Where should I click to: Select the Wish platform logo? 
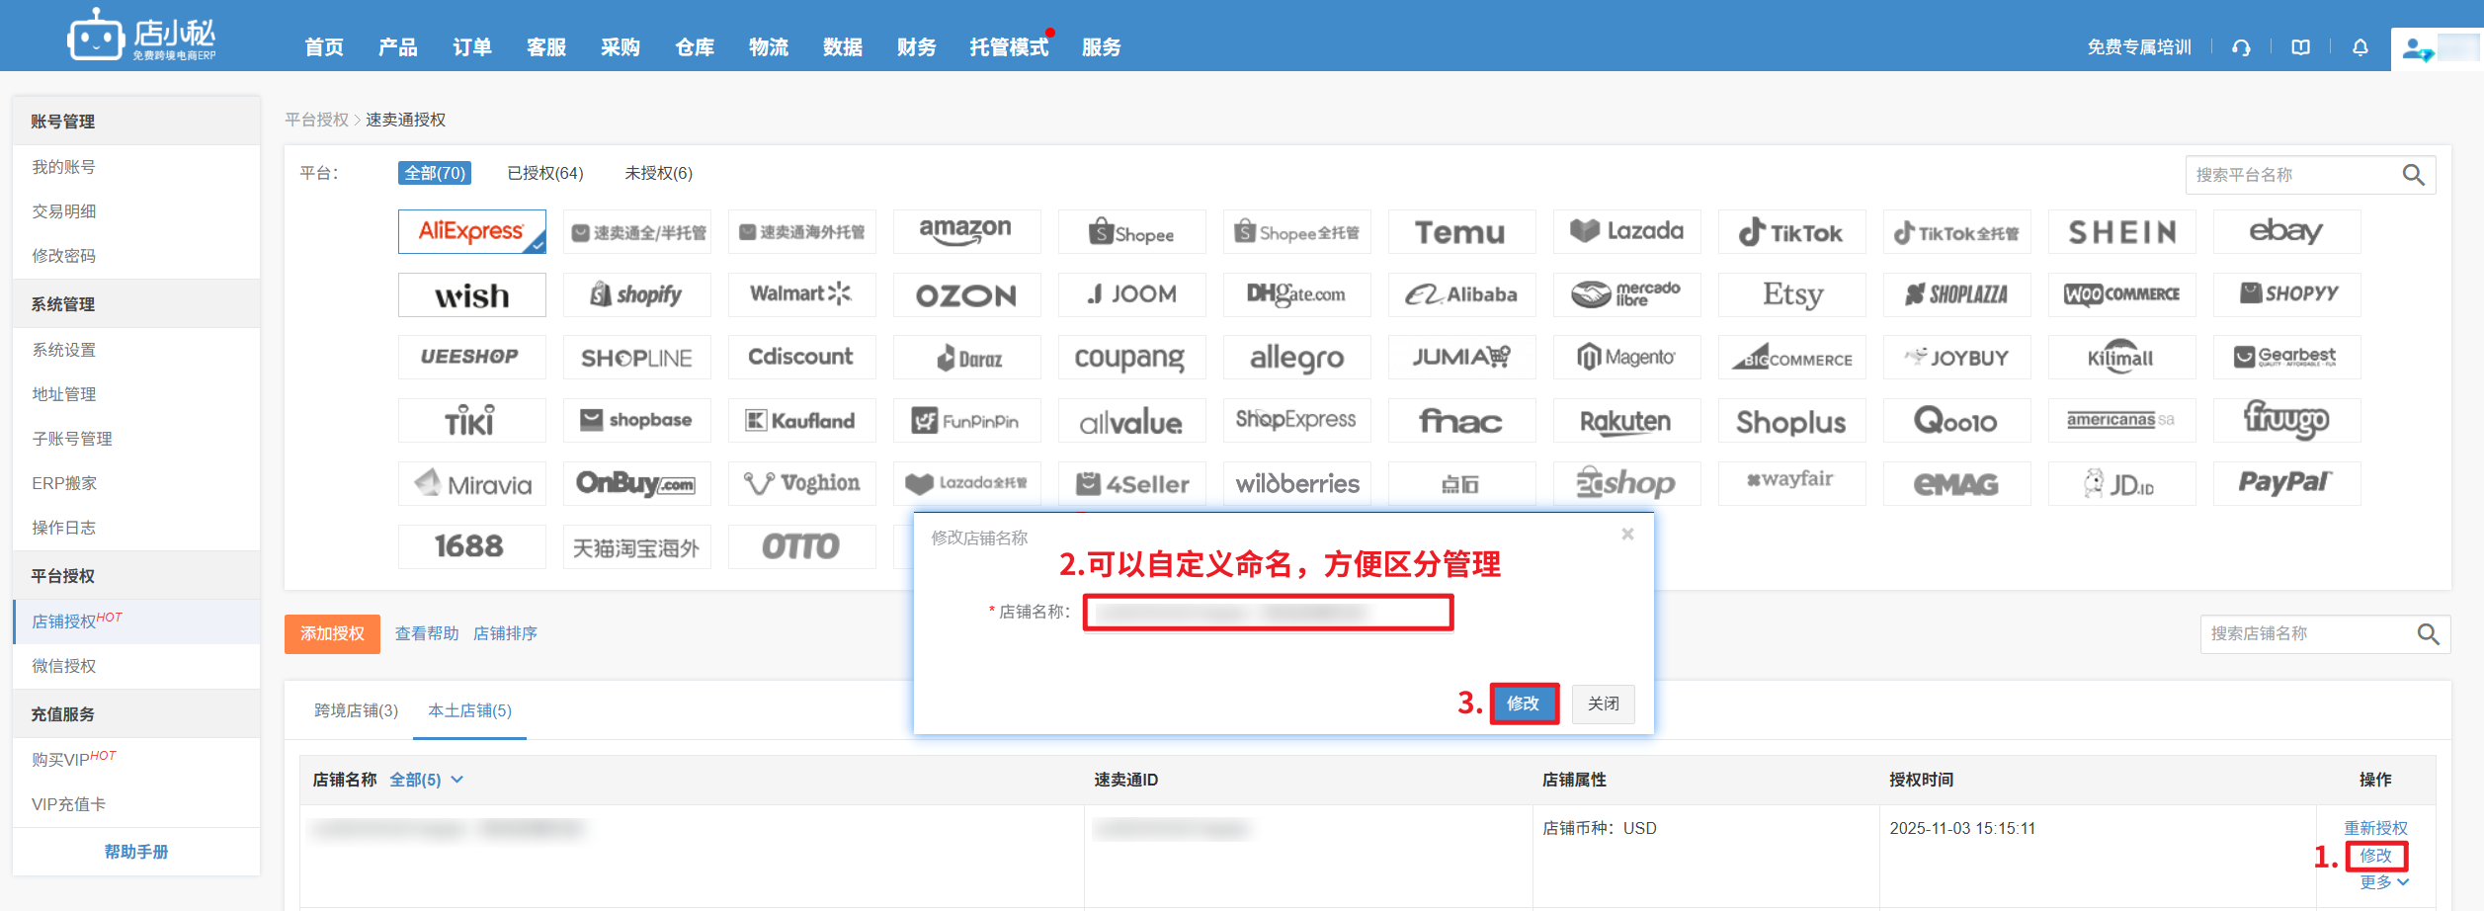click(472, 294)
